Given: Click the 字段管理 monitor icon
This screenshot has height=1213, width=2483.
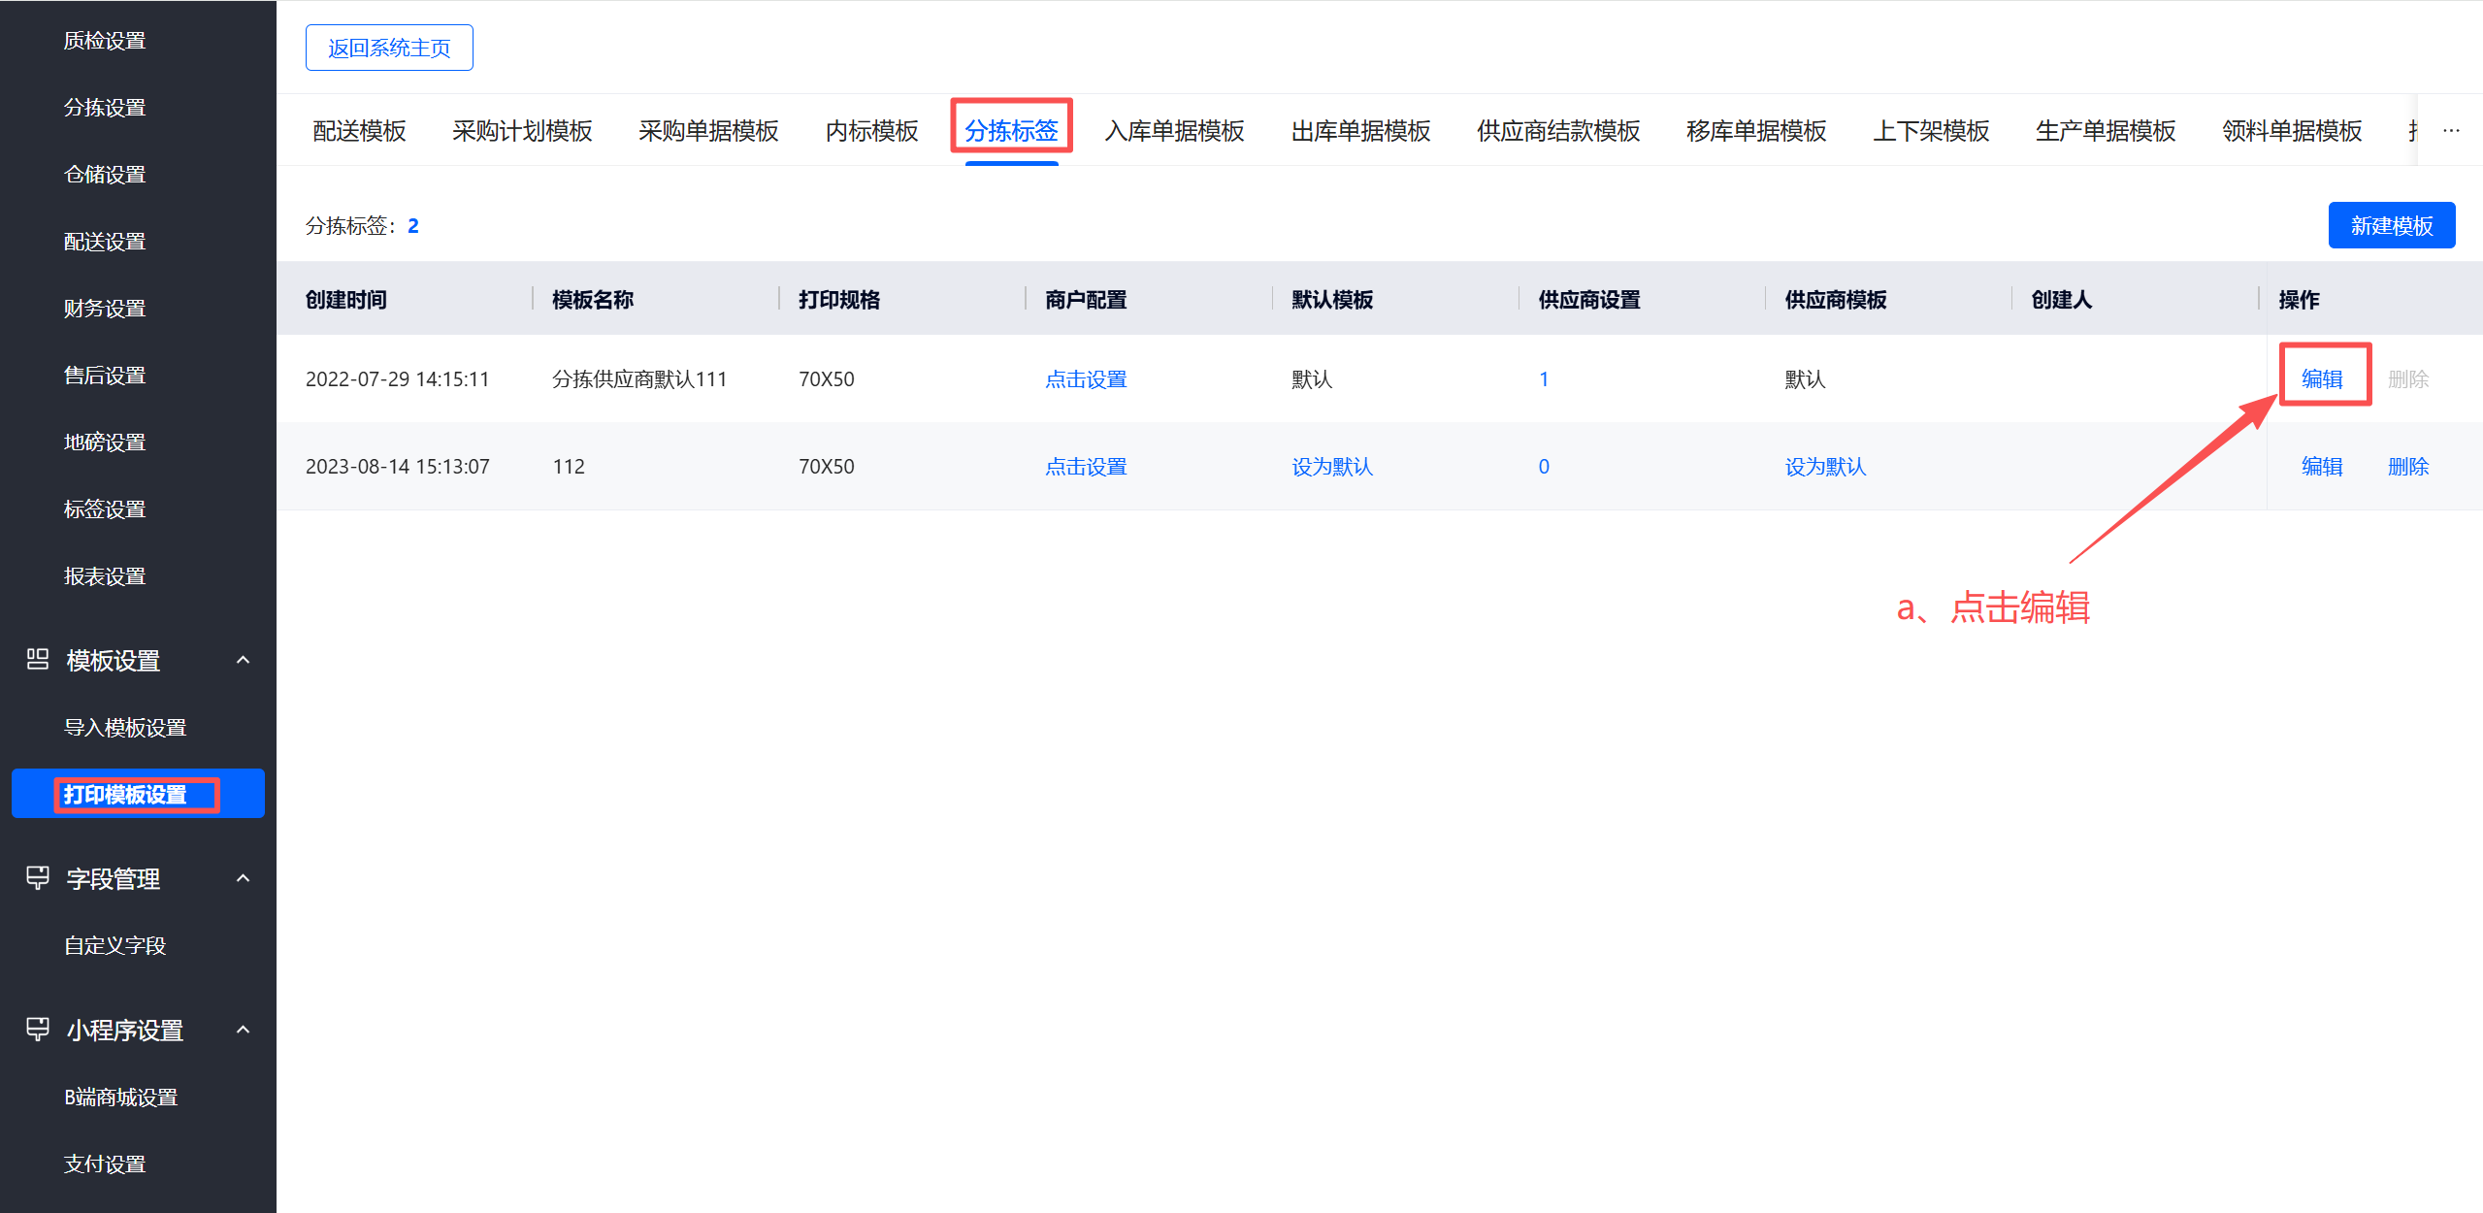Looking at the screenshot, I should (x=38, y=878).
